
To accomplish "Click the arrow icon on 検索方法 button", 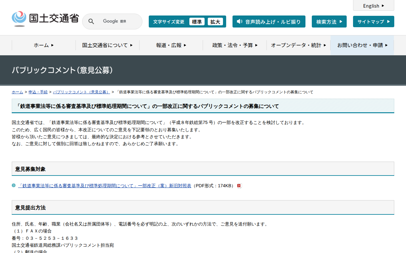I will click(x=341, y=22).
